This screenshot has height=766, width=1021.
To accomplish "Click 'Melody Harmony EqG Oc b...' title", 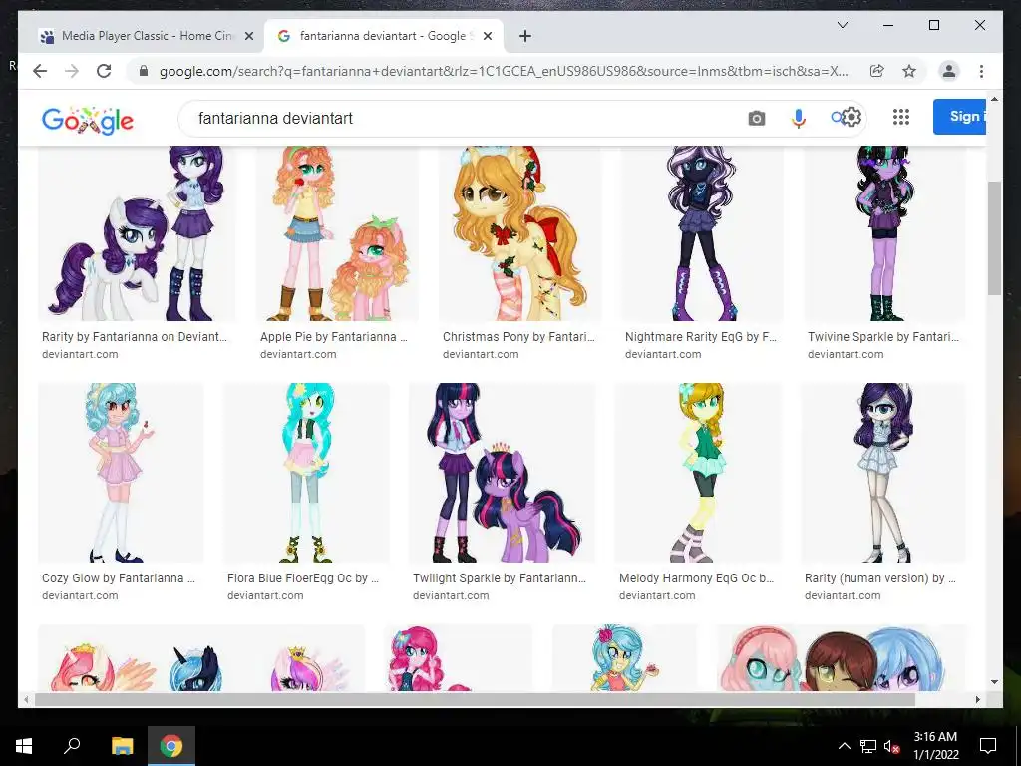I will coord(696,577).
